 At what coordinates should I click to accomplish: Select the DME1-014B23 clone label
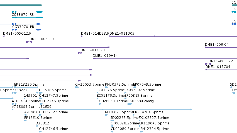pos(92,50)
